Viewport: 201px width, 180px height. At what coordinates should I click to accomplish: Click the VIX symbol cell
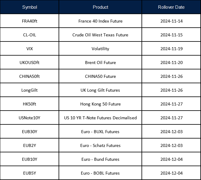(29, 49)
